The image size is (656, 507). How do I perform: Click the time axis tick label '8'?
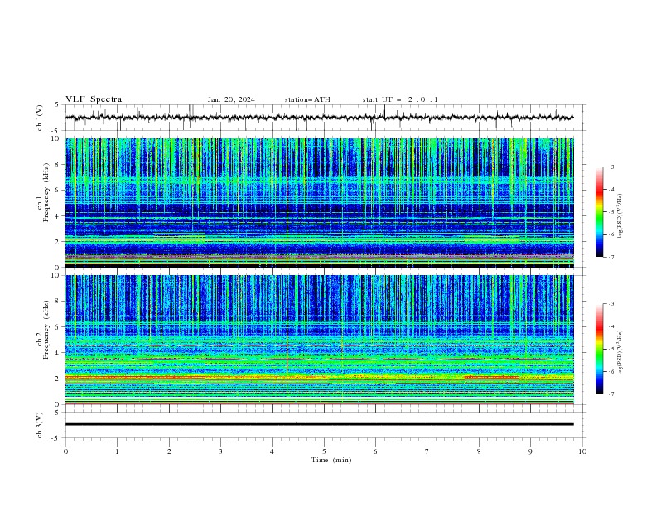pyautogui.click(x=479, y=451)
